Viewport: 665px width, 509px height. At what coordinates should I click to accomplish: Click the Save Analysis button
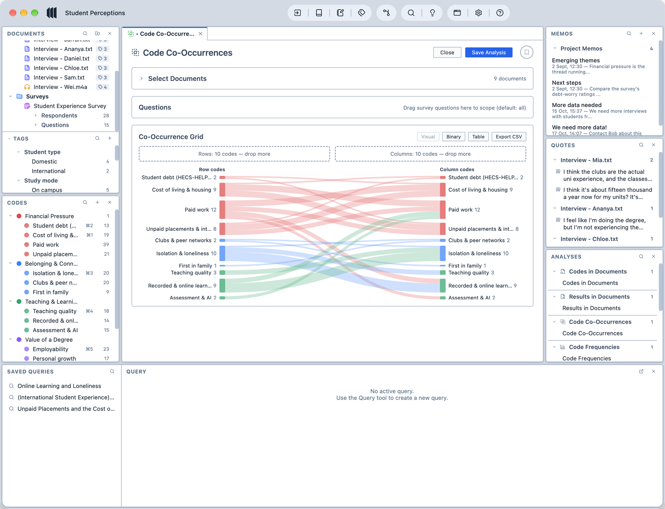tap(488, 53)
